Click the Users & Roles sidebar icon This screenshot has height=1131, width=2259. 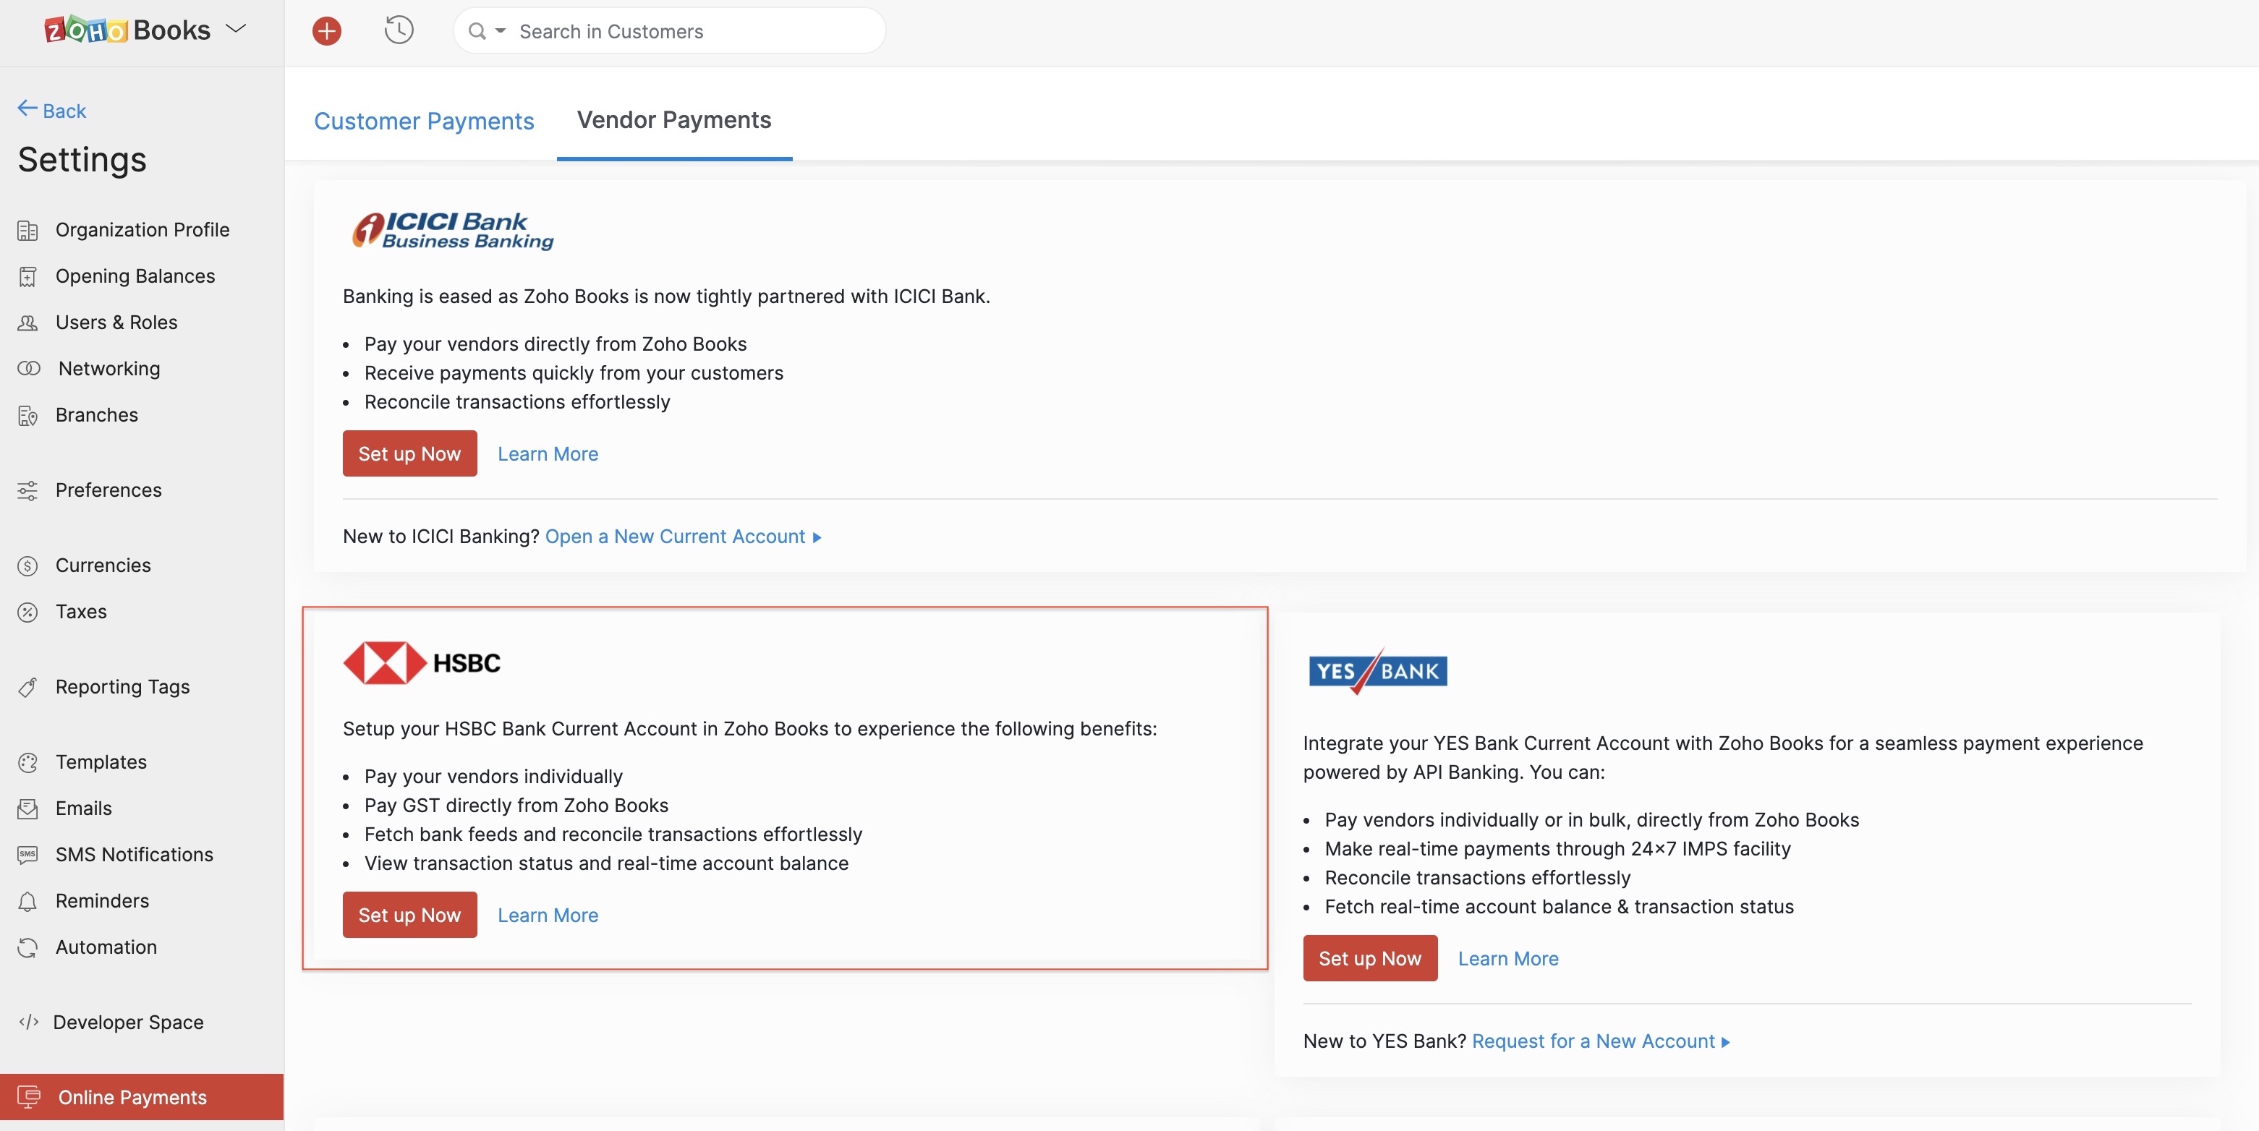click(x=27, y=323)
